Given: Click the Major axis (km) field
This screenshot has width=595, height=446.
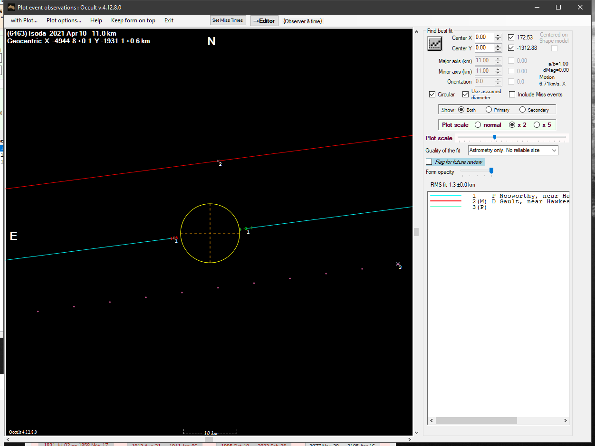Looking at the screenshot, I should [x=485, y=61].
